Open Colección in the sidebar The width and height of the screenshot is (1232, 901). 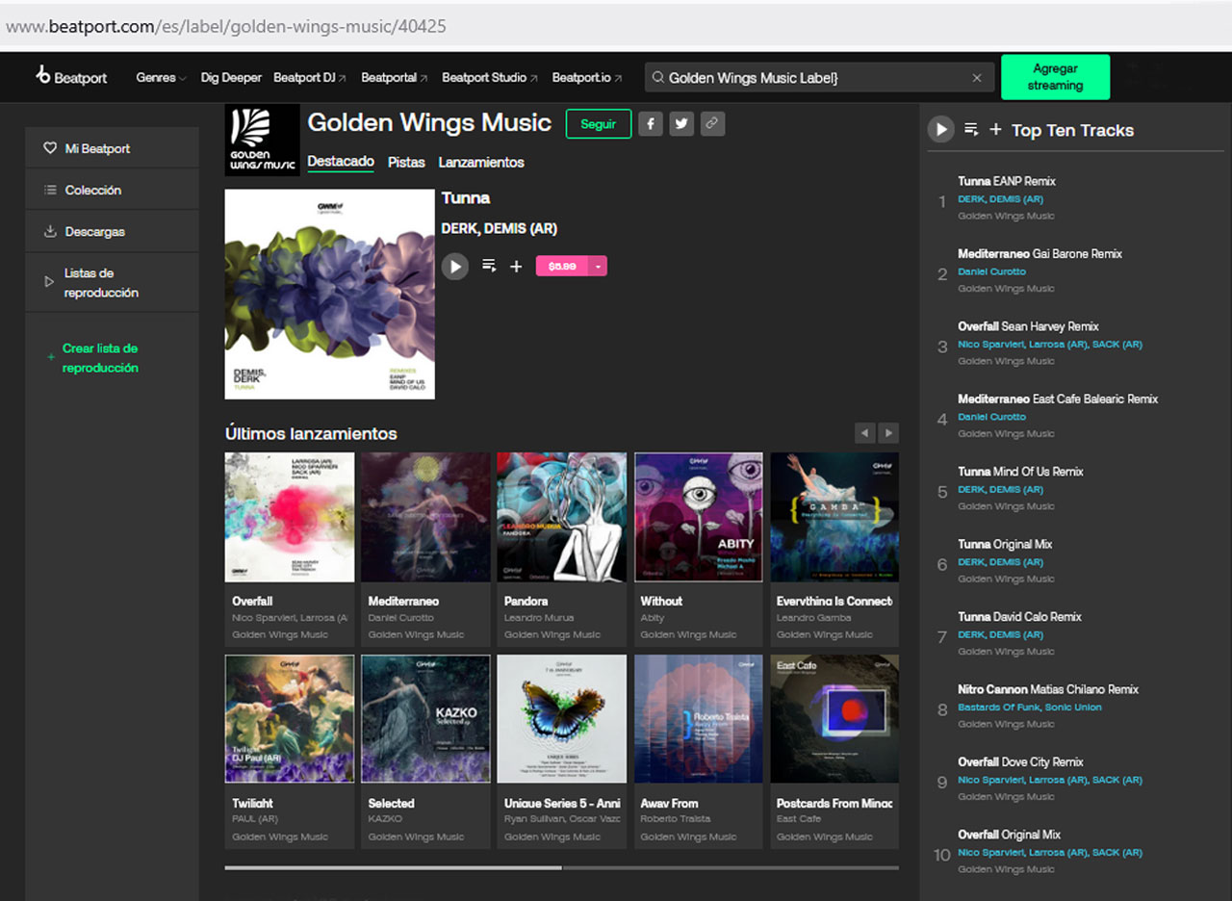(112, 190)
